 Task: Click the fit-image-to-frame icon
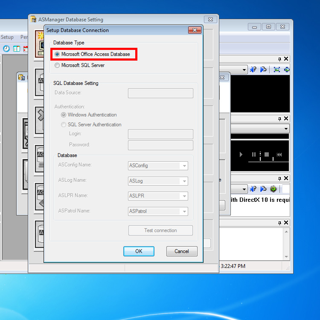coord(277,70)
